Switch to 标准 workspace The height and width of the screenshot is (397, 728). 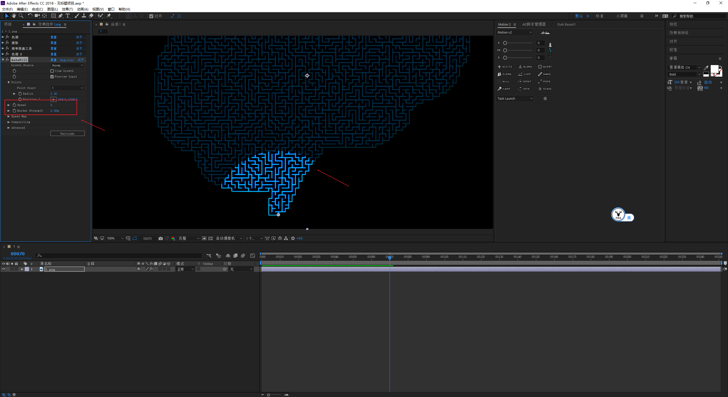click(599, 16)
